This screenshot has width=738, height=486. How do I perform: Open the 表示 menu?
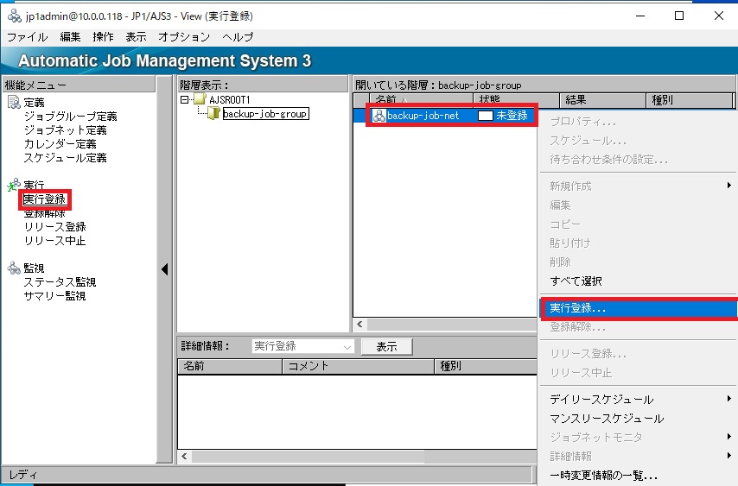click(136, 36)
